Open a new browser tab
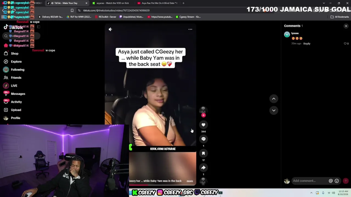 click(x=183, y=3)
